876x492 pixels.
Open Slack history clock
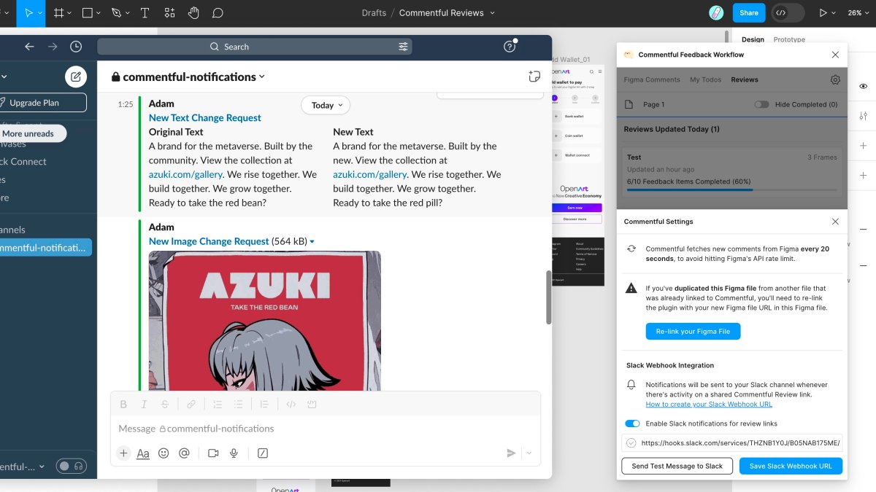(x=76, y=47)
